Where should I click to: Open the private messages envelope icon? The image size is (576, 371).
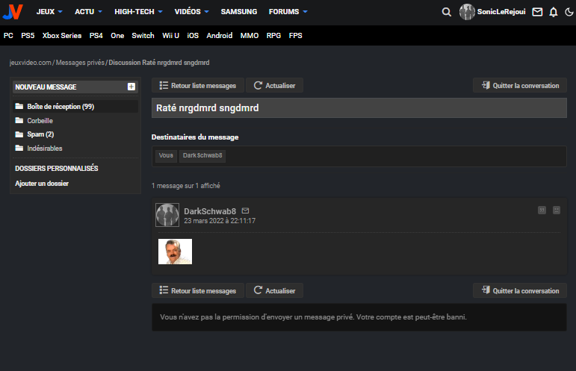pyautogui.click(x=537, y=12)
